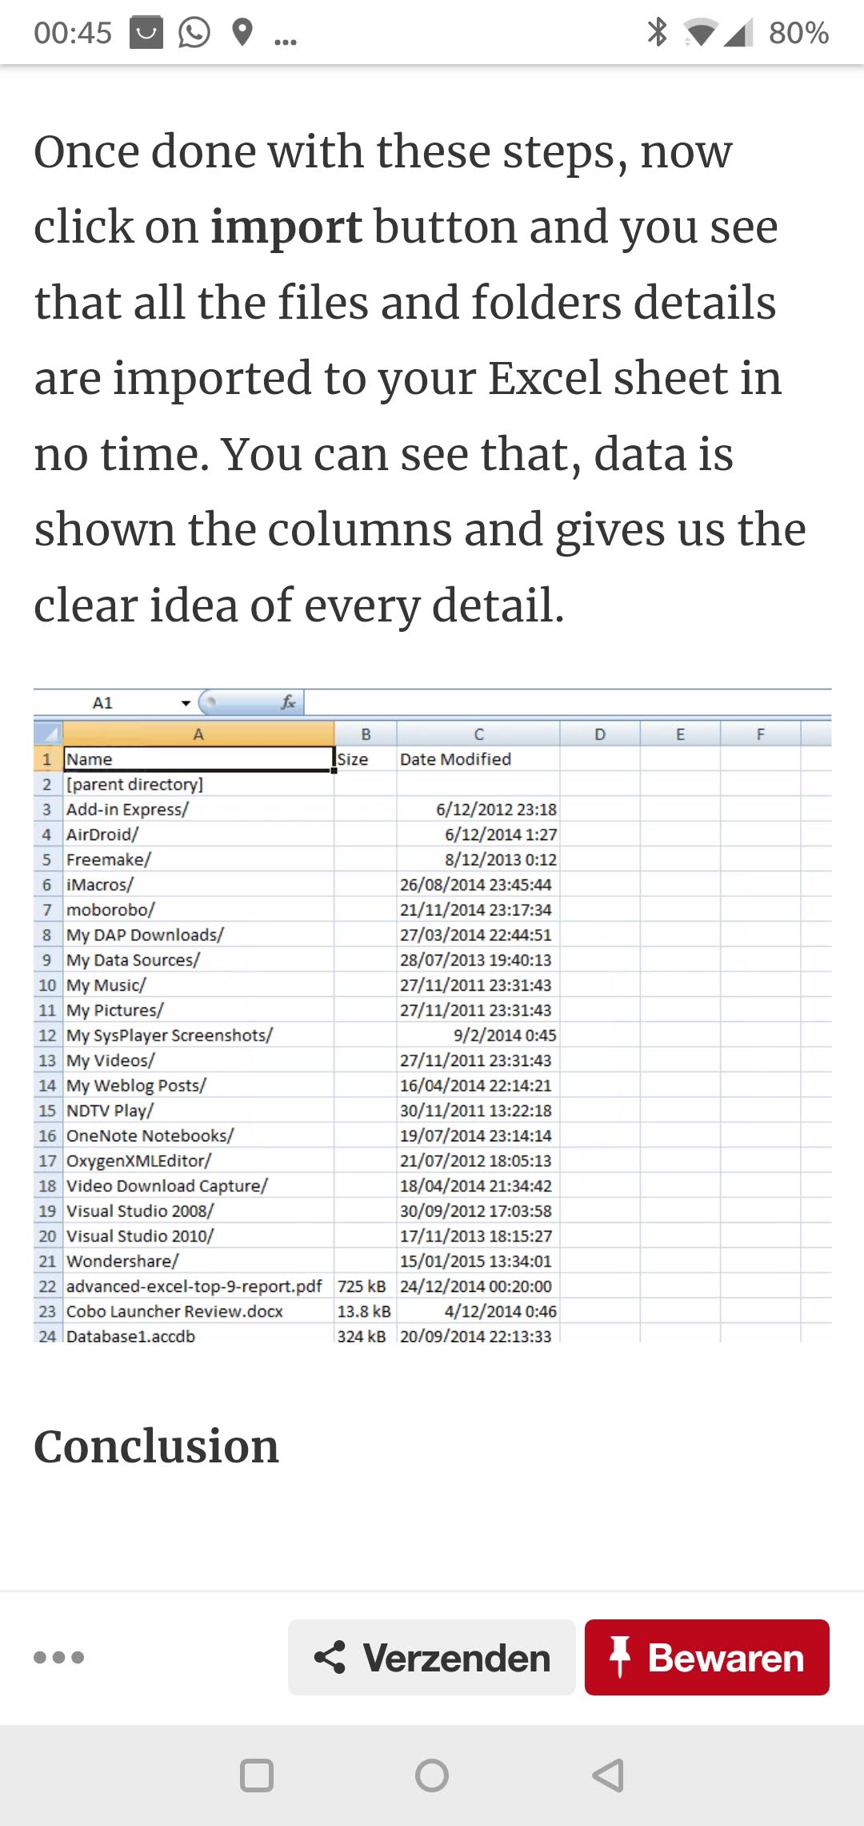Select column F header
The image size is (864, 1826).
[x=760, y=734]
